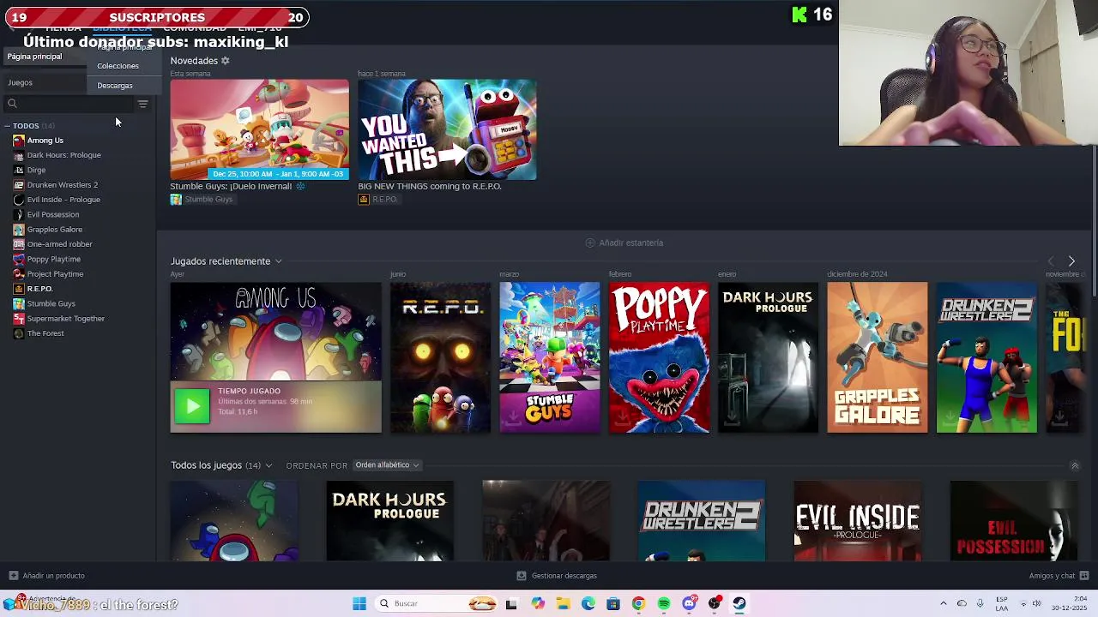Click the library vertical scrollbar
This screenshot has height=617, width=1098.
coord(1093,221)
